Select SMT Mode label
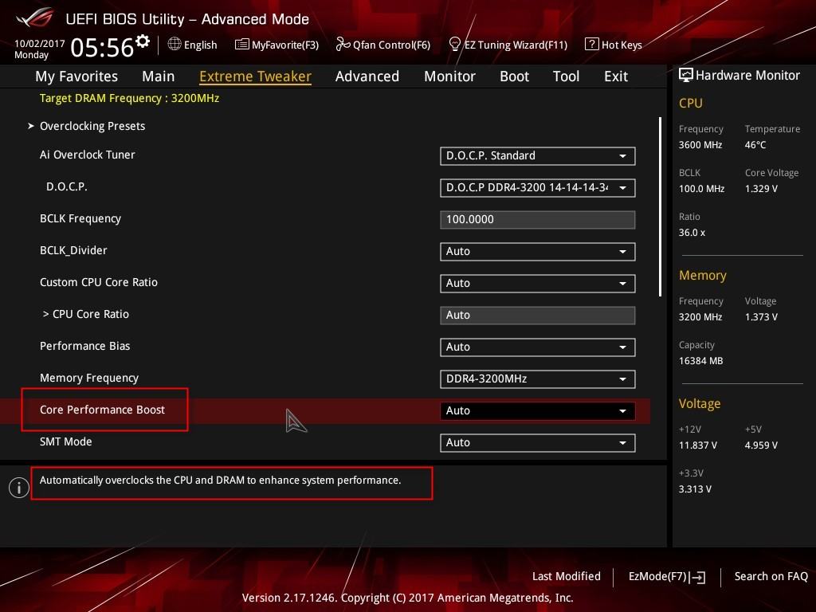This screenshot has width=816, height=612. [x=65, y=441]
